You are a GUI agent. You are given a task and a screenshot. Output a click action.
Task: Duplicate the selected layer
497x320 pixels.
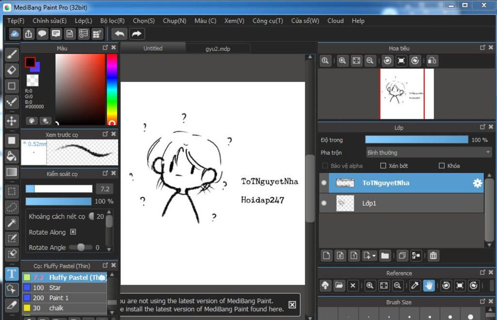[402, 256]
